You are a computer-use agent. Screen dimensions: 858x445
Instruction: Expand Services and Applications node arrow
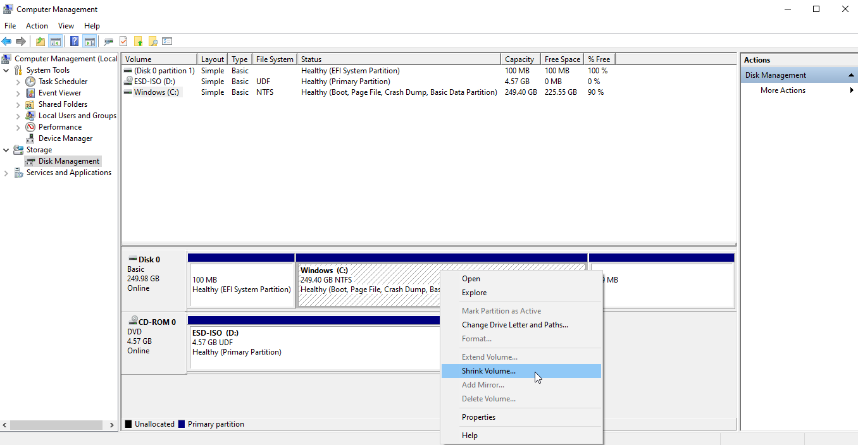coord(6,173)
